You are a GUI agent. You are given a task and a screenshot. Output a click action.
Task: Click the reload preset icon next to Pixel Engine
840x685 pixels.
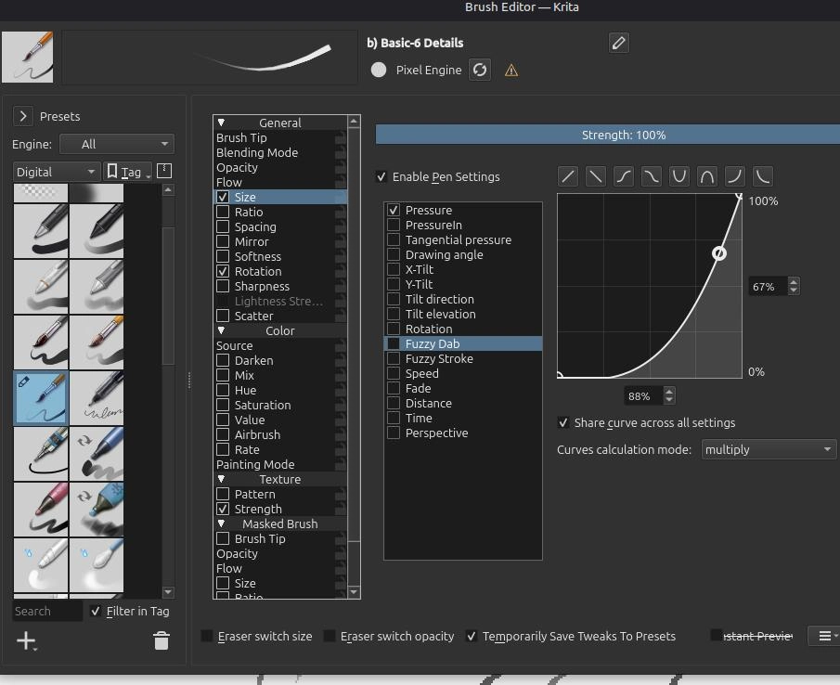[x=480, y=70]
